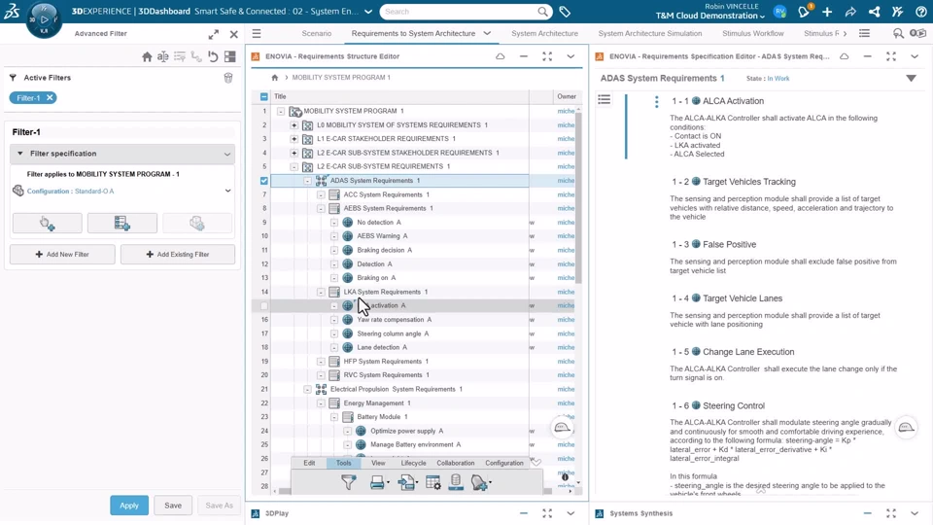This screenshot has height=525, width=933.
Task: Click the Structure Editor vertical scrollbar
Action: coord(578,196)
